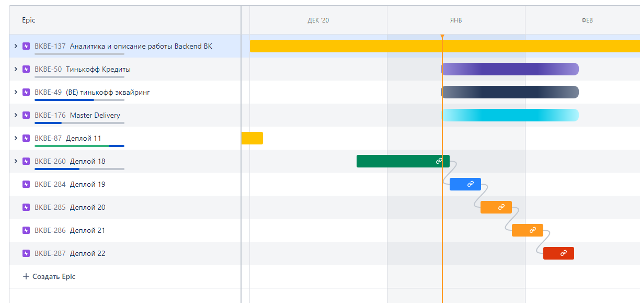Open the BKBE-49 issue key link
Viewport: 640px width, 303px height.
coord(48,92)
